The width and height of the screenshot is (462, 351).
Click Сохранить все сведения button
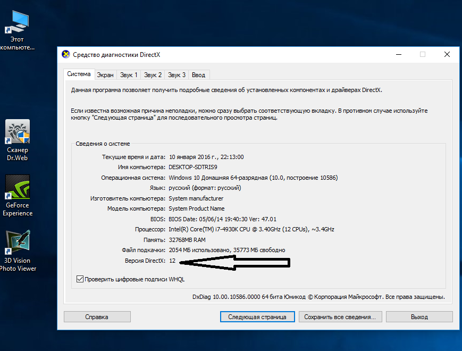[340, 317]
